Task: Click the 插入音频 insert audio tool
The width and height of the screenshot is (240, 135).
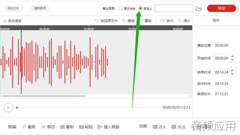Action: pos(108,127)
